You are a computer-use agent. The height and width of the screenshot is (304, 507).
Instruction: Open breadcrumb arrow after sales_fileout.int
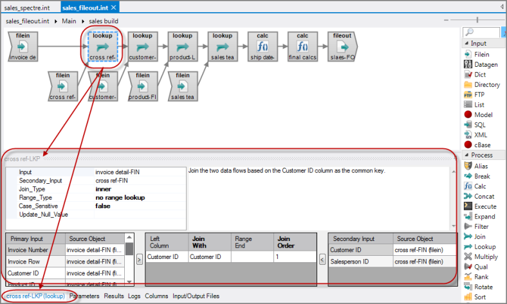pos(55,21)
